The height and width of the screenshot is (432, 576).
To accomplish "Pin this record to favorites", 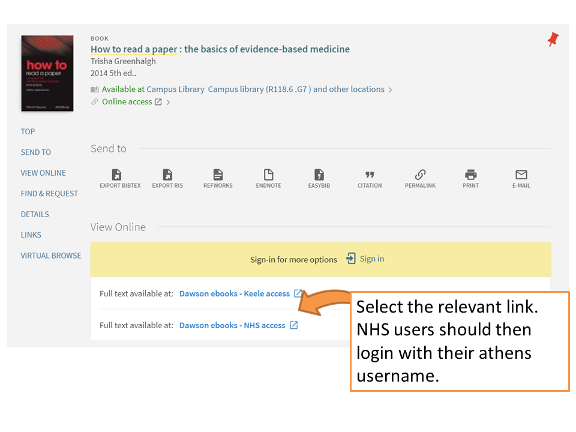I will click(x=552, y=39).
